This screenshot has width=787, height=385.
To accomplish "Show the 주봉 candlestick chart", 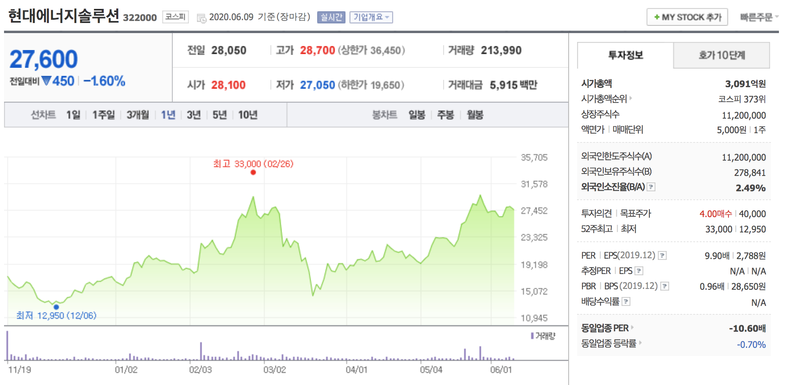I will (446, 115).
